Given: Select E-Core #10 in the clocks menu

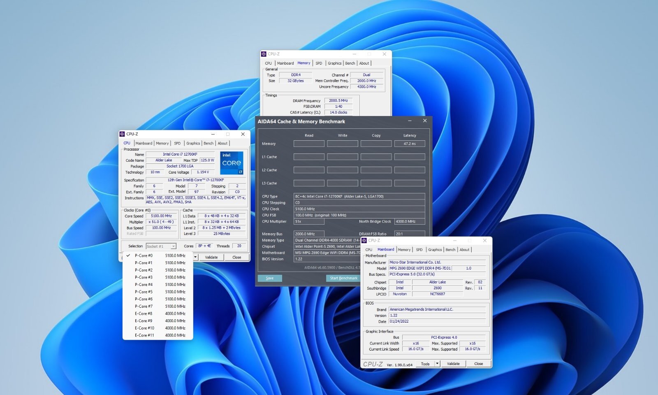Looking at the screenshot, I should click(158, 328).
